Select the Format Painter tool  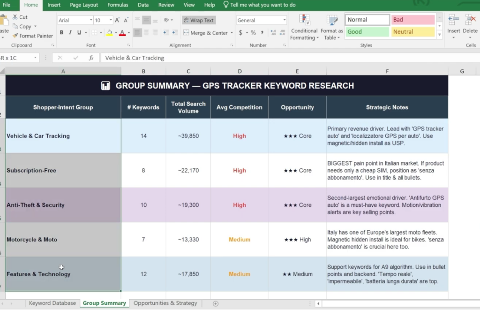[33, 36]
